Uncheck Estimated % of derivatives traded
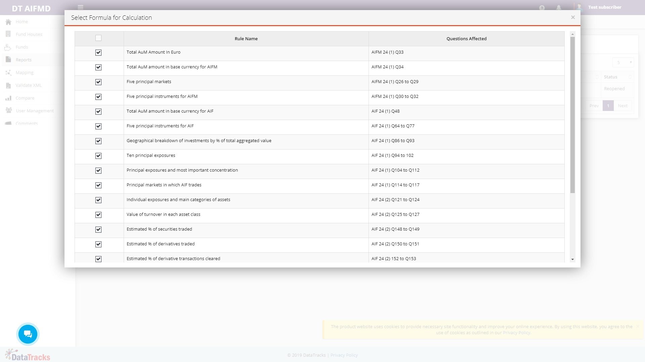This screenshot has width=645, height=362. [98, 244]
